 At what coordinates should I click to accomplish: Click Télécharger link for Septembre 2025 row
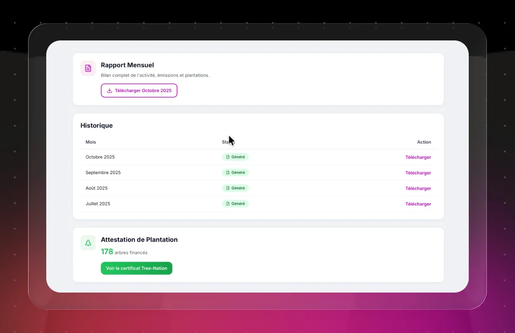tap(418, 173)
